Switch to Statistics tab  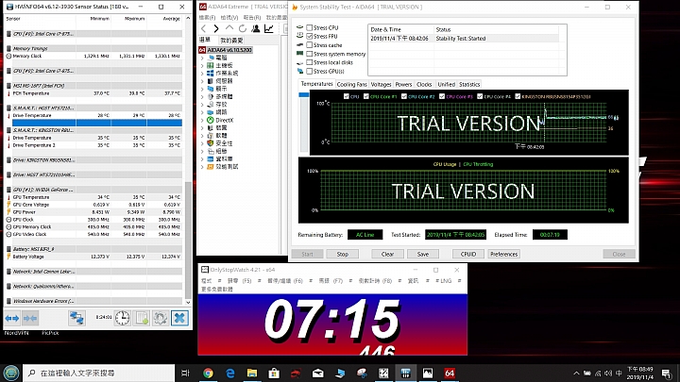click(x=469, y=85)
